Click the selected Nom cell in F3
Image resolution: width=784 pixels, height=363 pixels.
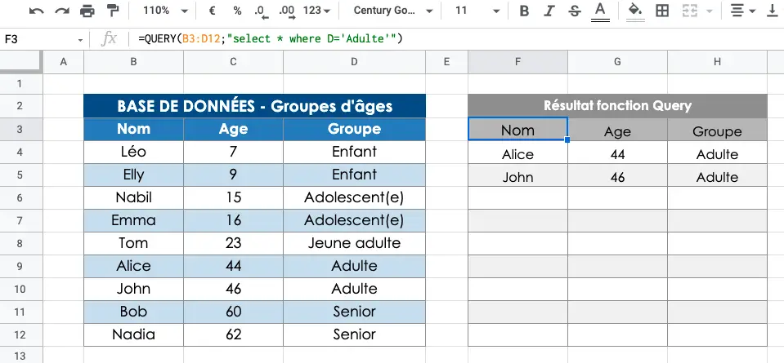coord(517,129)
